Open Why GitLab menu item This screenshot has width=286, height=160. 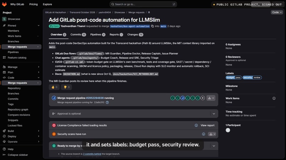(x=17, y=4)
